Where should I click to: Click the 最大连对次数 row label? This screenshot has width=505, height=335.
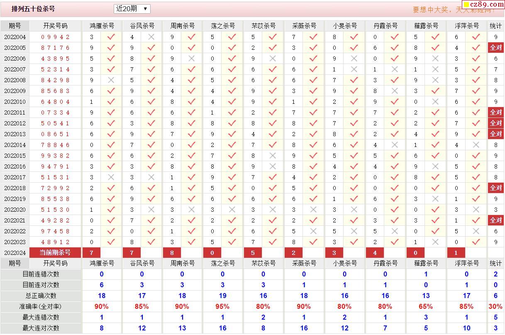point(41,328)
